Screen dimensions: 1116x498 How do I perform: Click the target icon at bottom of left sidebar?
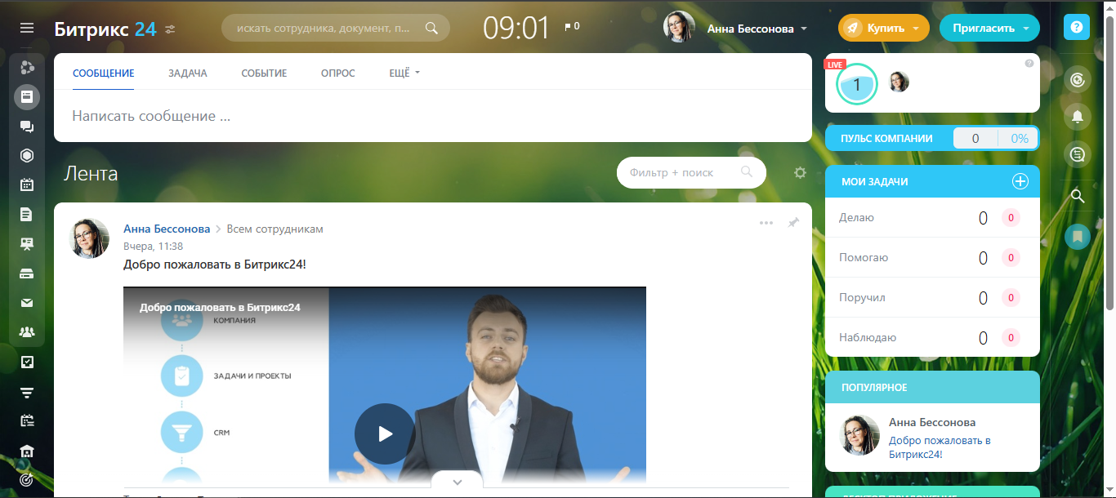pos(27,480)
